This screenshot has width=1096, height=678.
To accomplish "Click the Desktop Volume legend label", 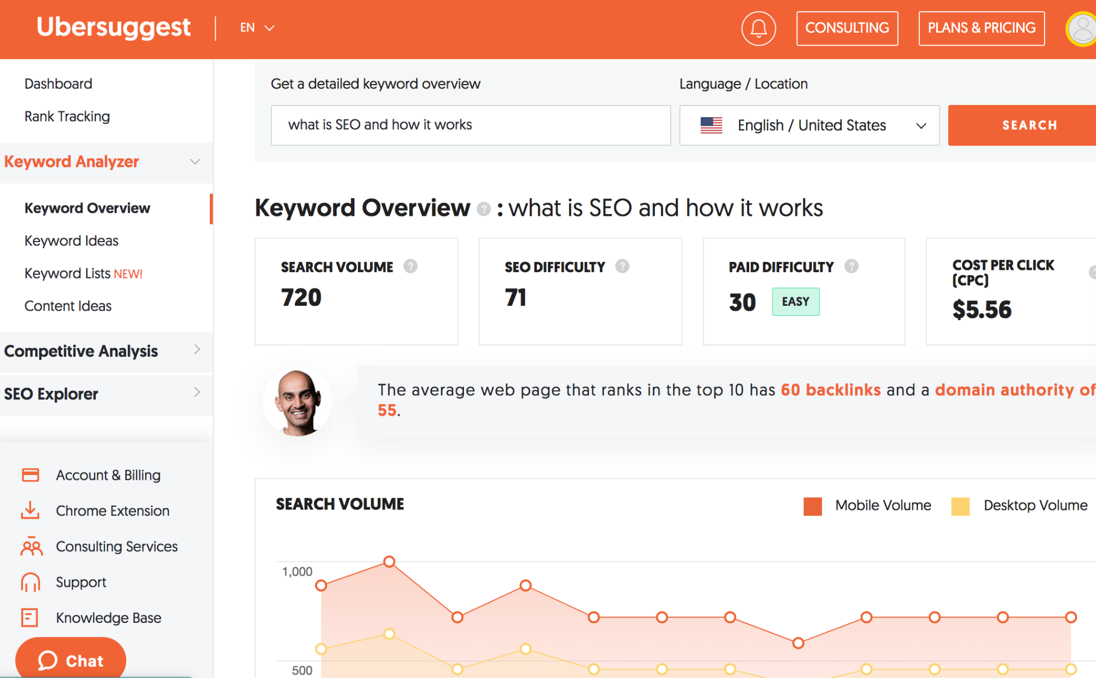I will click(x=1036, y=506).
